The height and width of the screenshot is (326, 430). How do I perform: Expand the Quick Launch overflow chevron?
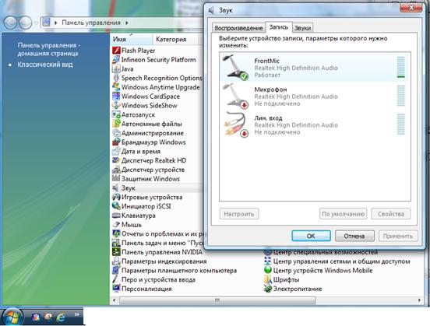pos(77,314)
